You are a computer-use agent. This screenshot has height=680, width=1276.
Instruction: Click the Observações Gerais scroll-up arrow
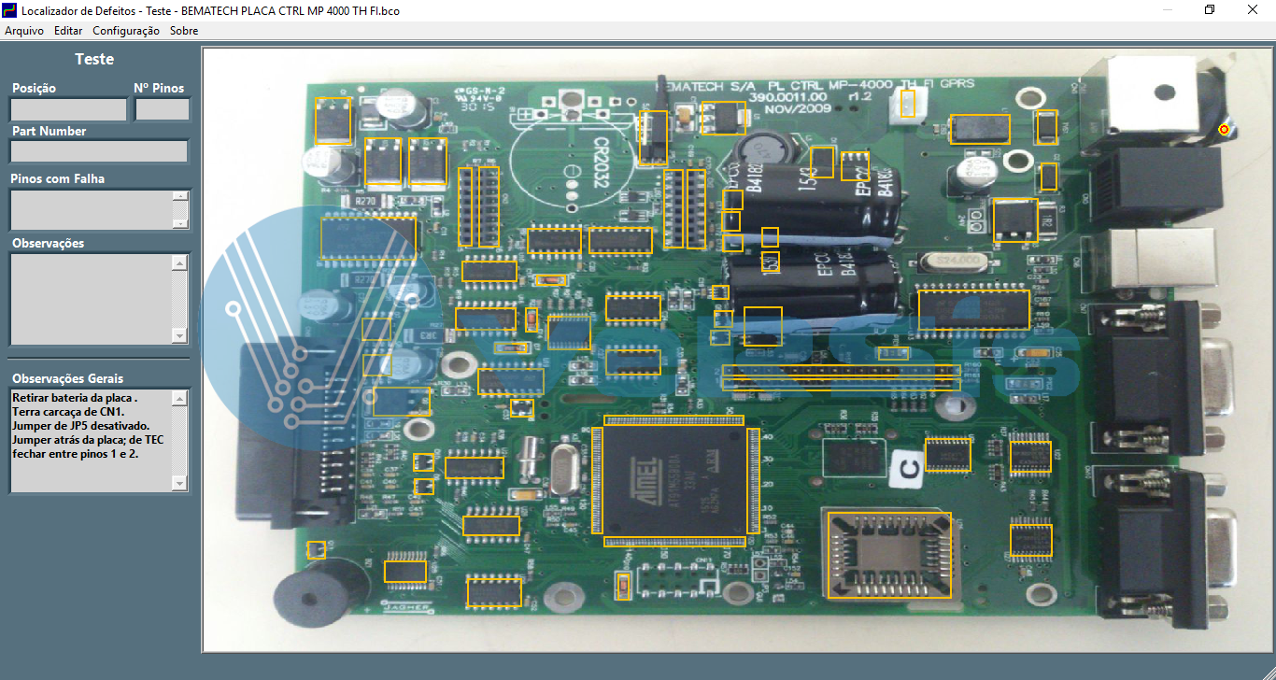[180, 399]
